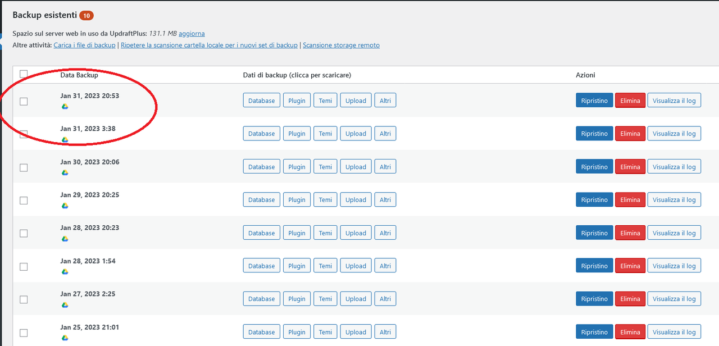
Task: Select the Jan 27, 2023 2:25 backup checkbox
Action: pyautogui.click(x=24, y=299)
